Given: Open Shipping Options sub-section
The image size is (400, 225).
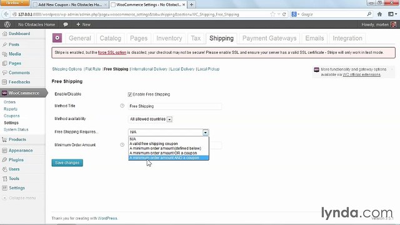Looking at the screenshot, I should tap(67, 69).
